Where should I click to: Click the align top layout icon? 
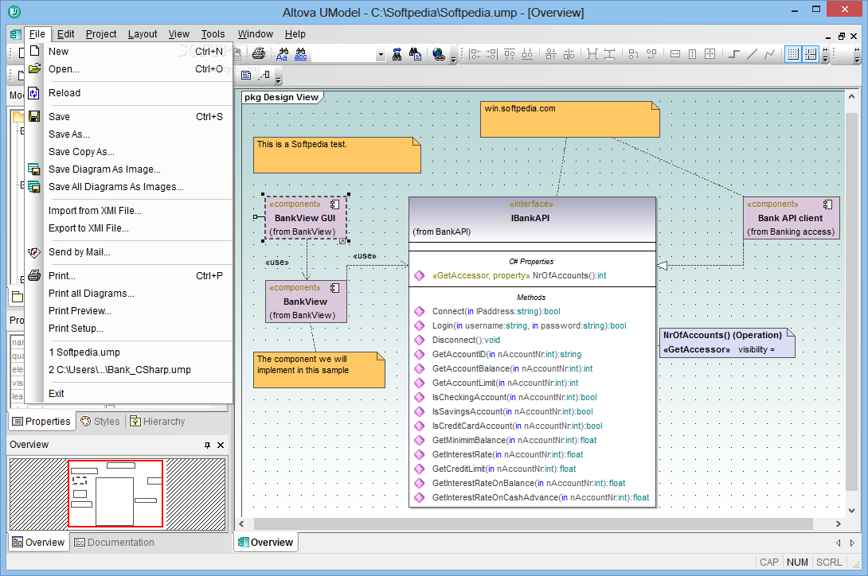(510, 53)
